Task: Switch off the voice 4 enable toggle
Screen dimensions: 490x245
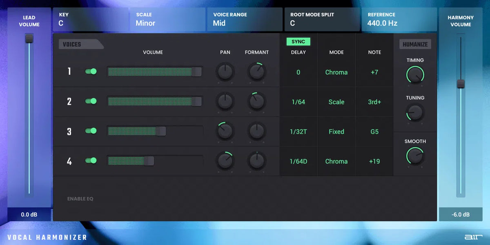Action: (x=91, y=161)
